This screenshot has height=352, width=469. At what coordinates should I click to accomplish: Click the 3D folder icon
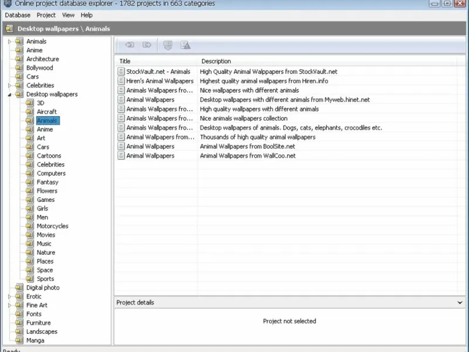30,103
